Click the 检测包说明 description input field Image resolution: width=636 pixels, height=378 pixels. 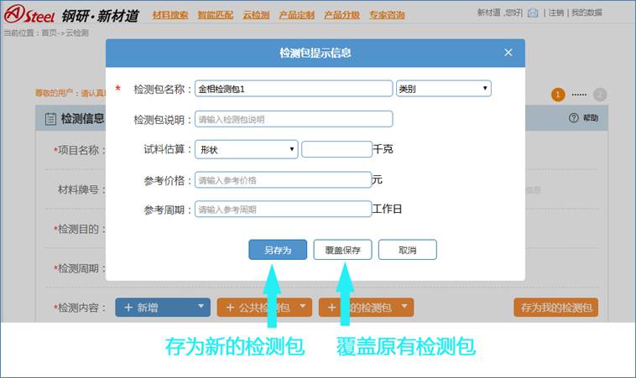(294, 119)
